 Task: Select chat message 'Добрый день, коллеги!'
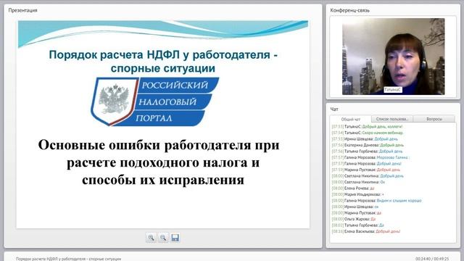pyautogui.click(x=367, y=127)
